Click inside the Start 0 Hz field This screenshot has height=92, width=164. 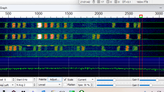pyautogui.click(x=25, y=79)
